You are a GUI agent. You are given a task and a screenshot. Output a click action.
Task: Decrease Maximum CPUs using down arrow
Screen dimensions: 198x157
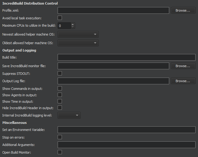pos(73,27)
